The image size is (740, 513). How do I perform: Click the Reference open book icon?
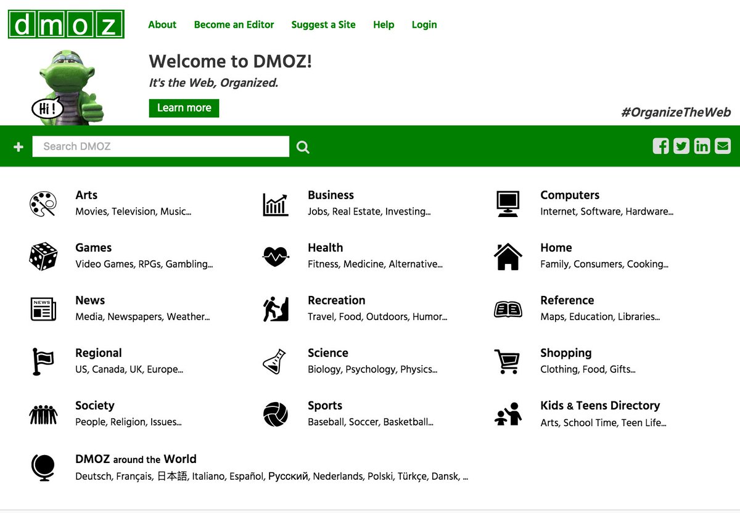click(x=508, y=309)
